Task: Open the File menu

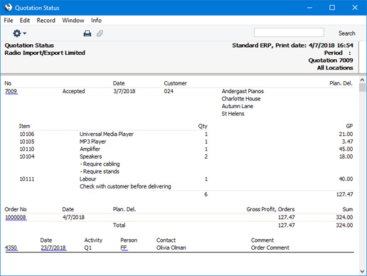Action: 9,21
